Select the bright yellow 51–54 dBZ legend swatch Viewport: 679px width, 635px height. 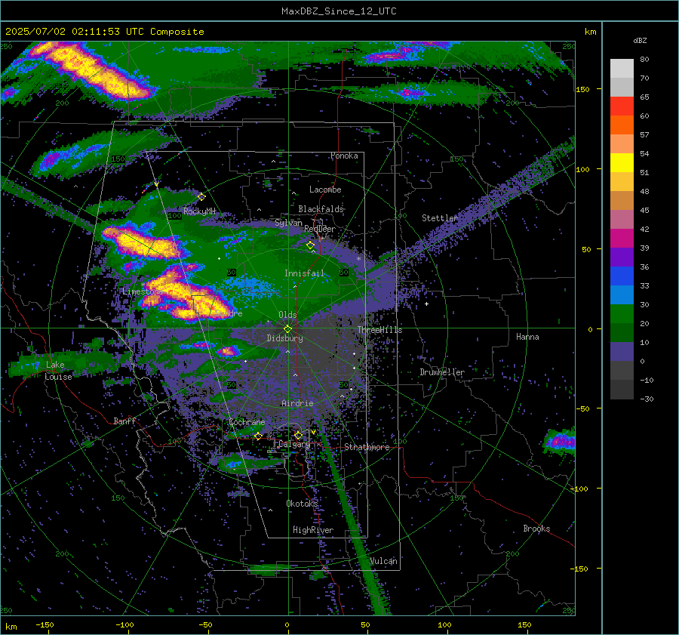point(622,163)
